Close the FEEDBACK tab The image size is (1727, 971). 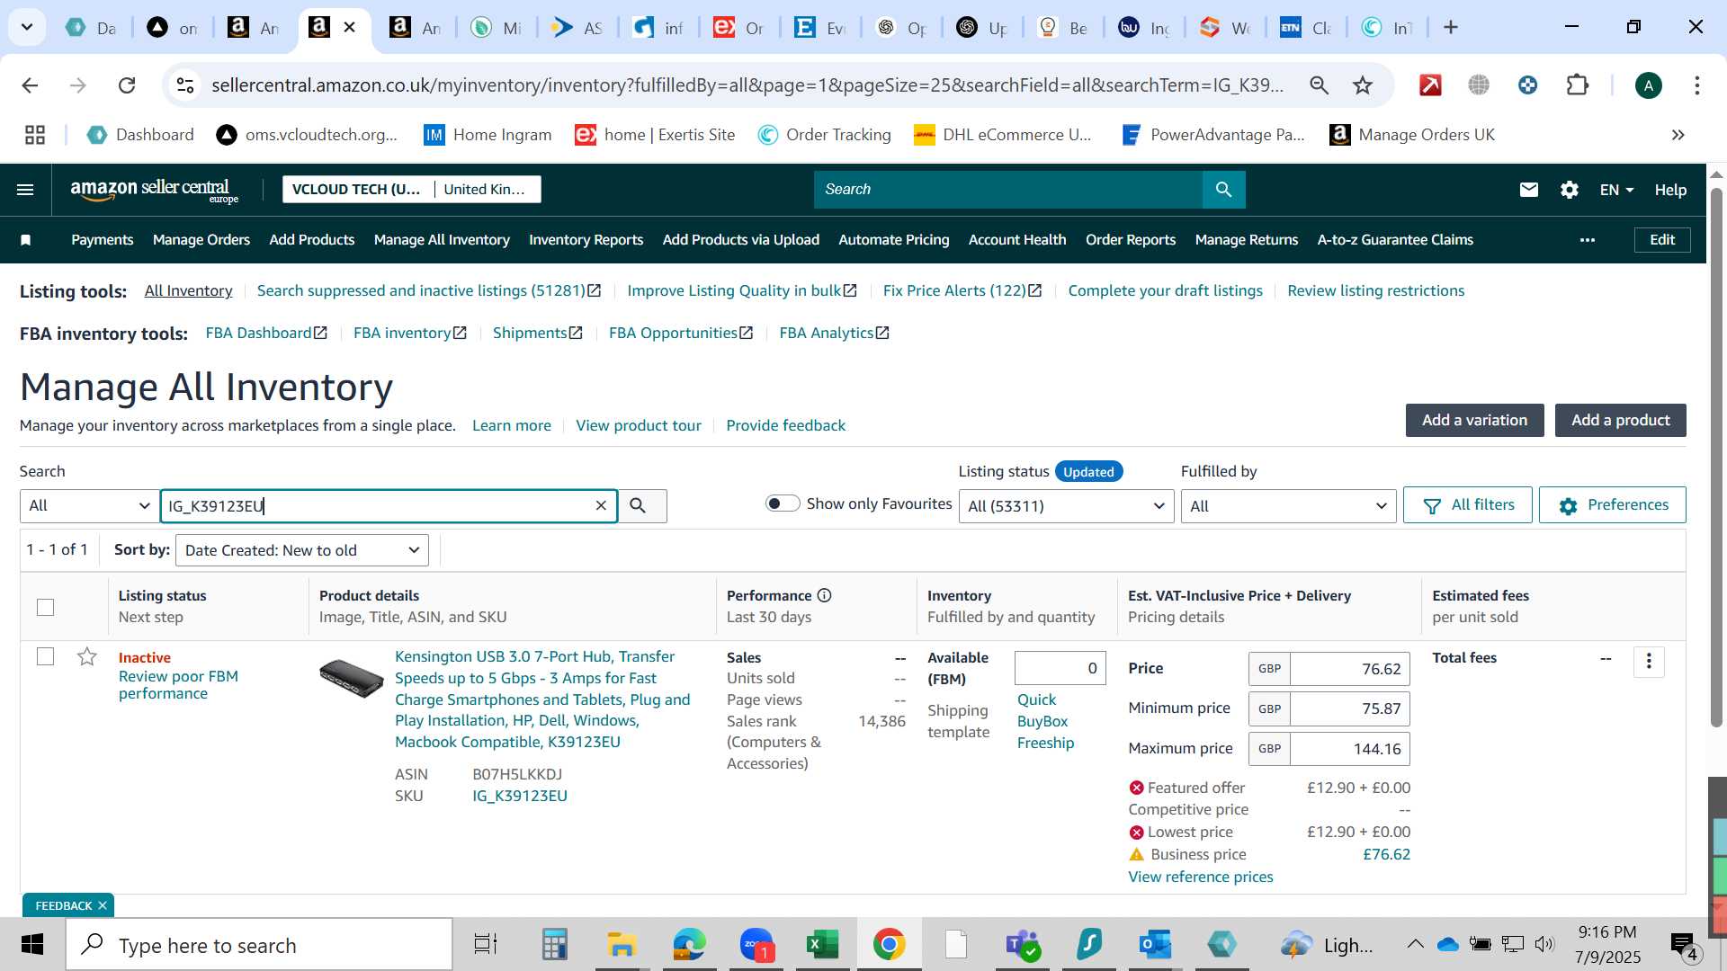103,905
